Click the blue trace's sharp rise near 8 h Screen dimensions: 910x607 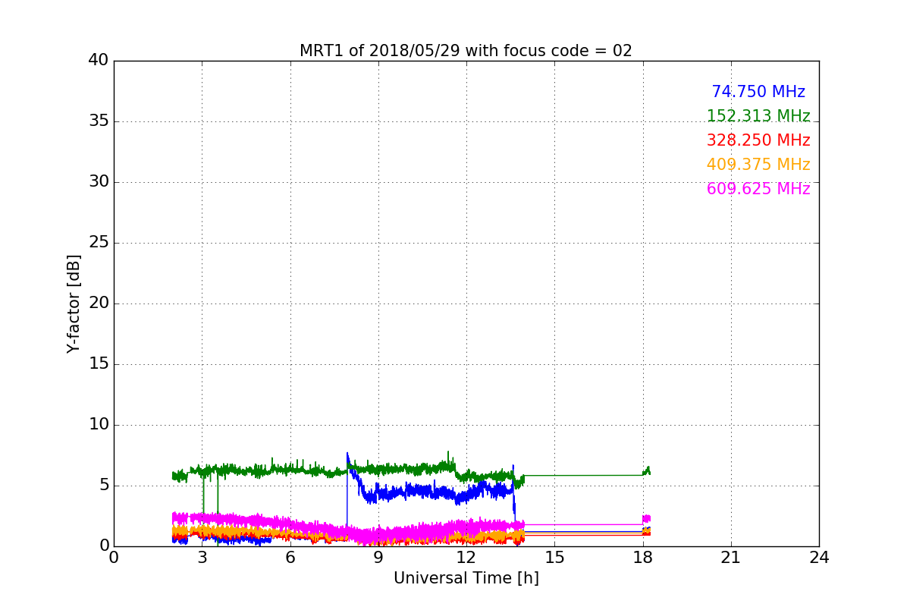point(347,493)
